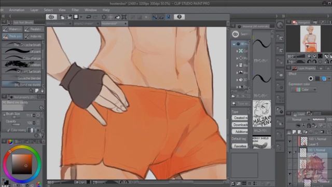Viewport: 332px width, 187px height.
Task: Select the Realistic sub tool group
Action: tap(34, 29)
